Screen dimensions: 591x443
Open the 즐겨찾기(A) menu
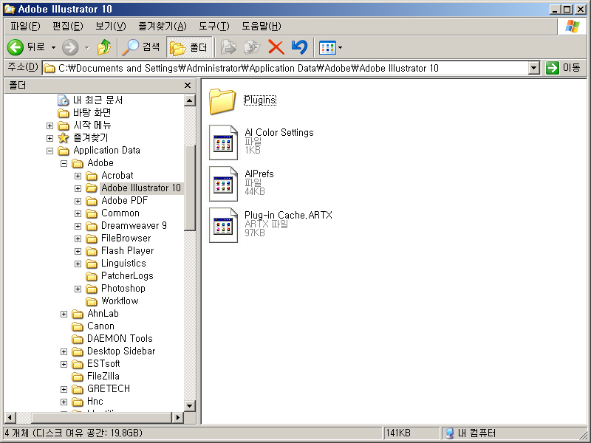(x=163, y=27)
